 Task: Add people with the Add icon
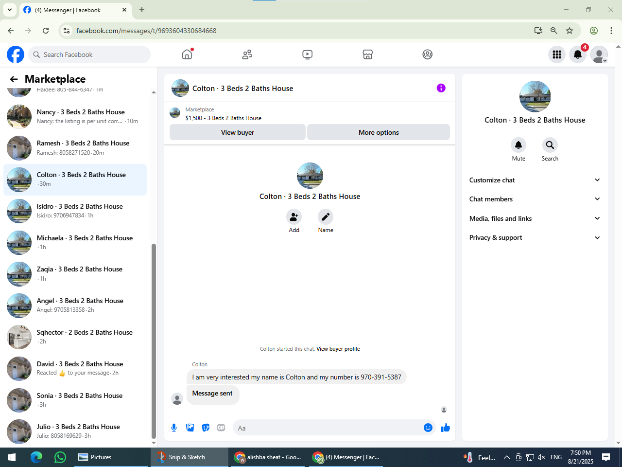pyautogui.click(x=294, y=217)
